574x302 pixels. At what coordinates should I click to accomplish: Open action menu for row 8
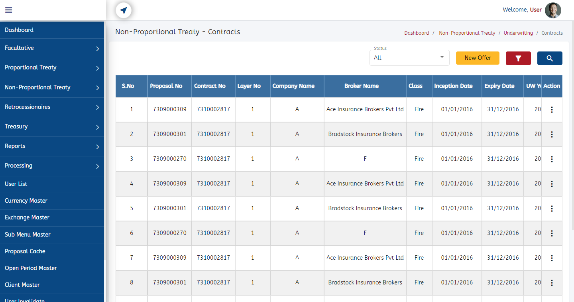coord(552,283)
